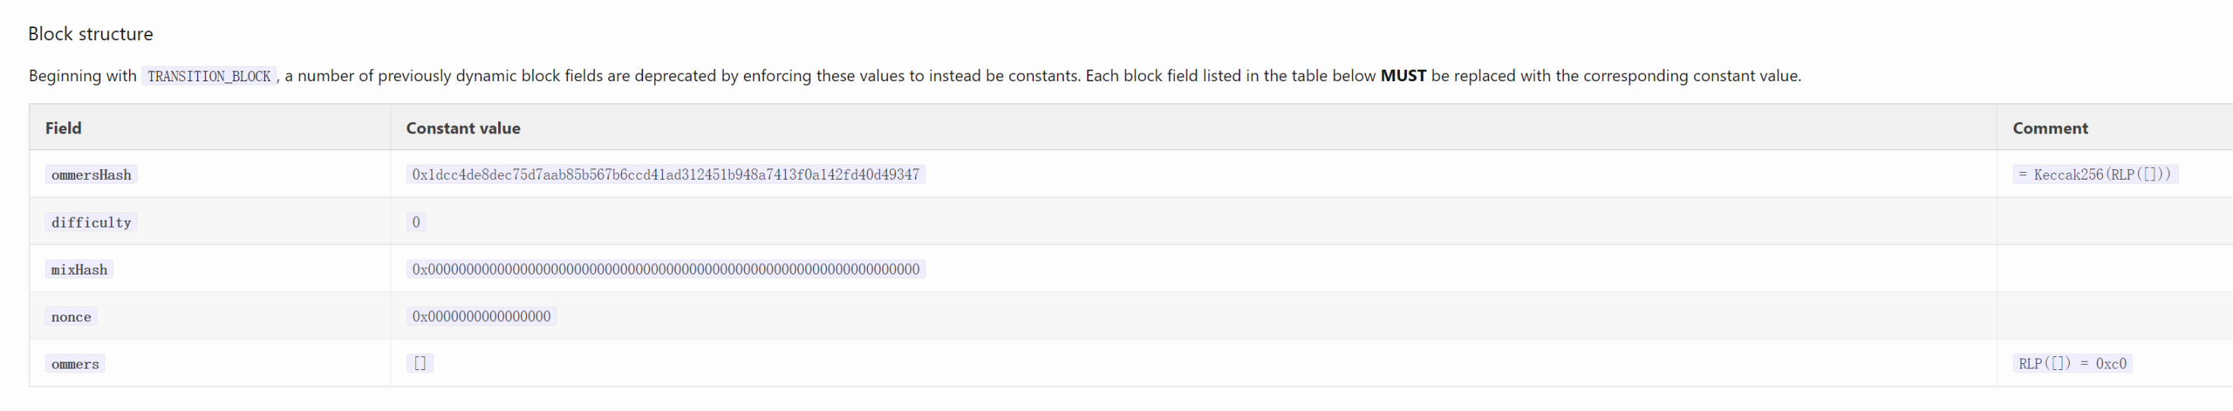Click the TRANSITION_BLOCK inline code
Image resolution: width=2233 pixels, height=411 pixels.
click(x=209, y=76)
